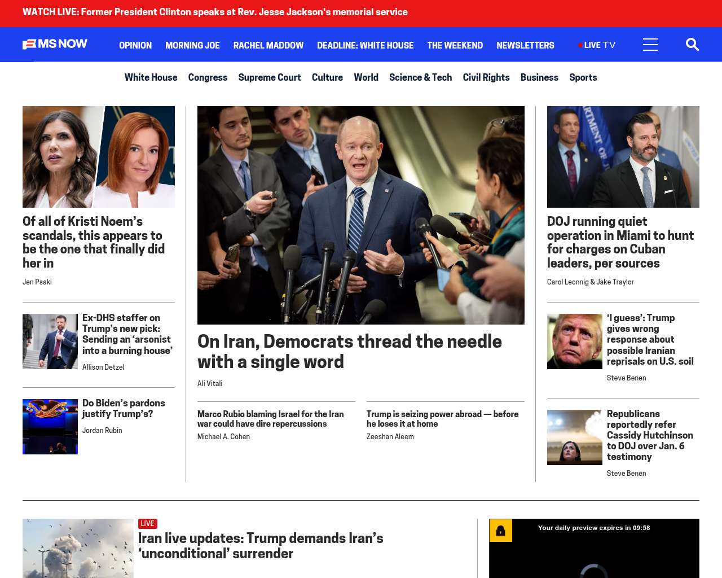Switch to White House topic

pyautogui.click(x=151, y=77)
